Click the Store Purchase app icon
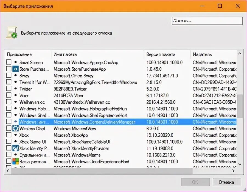Viewport: 247px width, 192px height. click(15, 69)
